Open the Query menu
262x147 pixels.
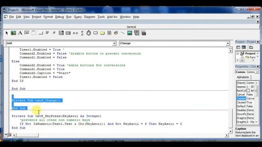point(78,17)
